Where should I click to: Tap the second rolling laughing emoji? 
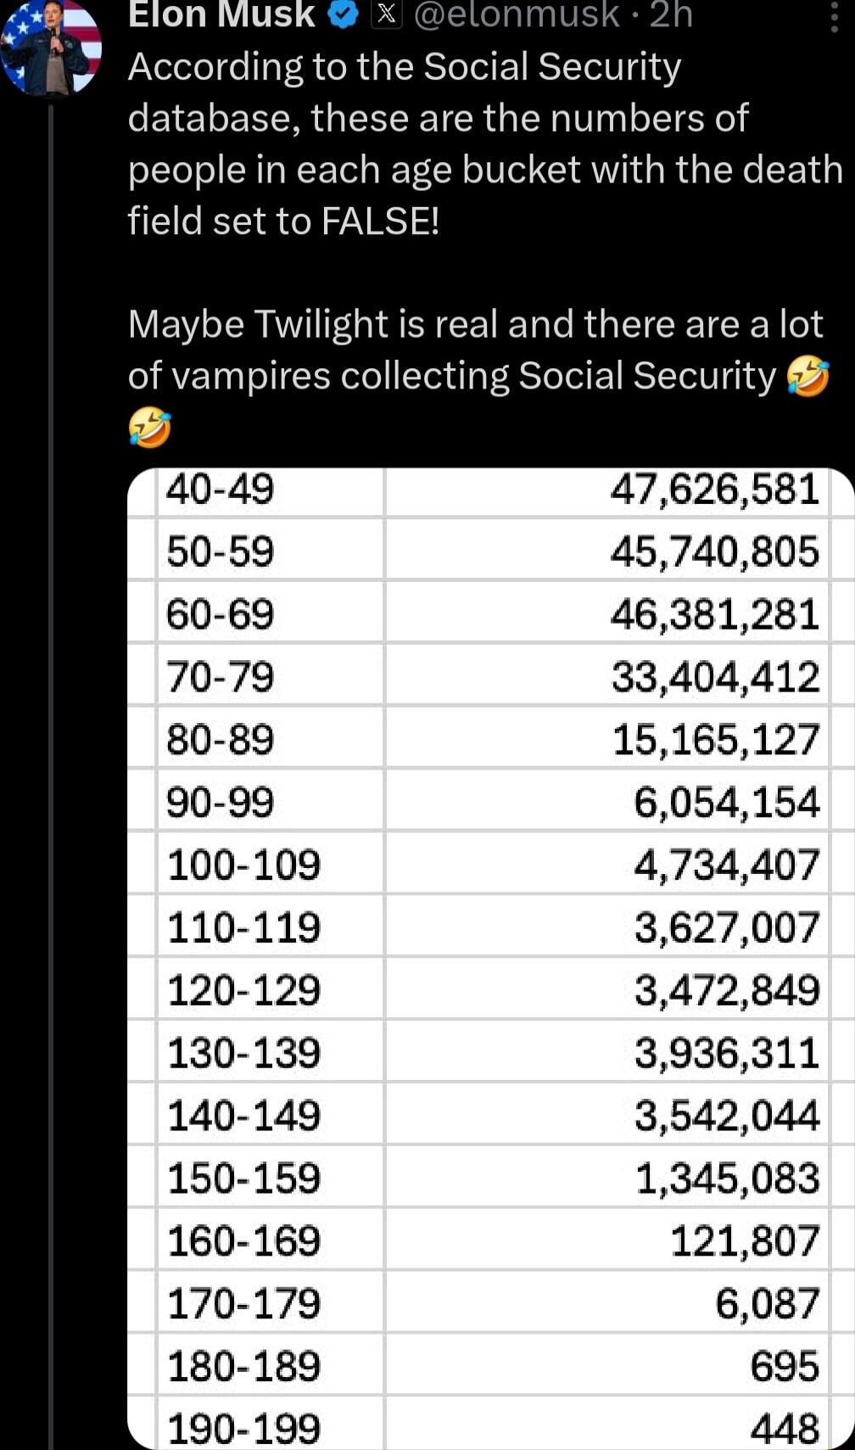149,427
